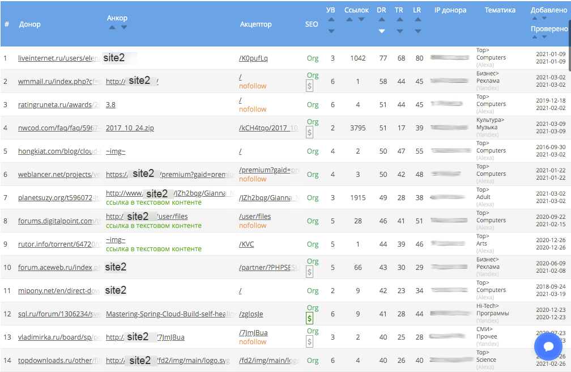Click the Тематика column header
This screenshot has width=571, height=372.
click(500, 10)
